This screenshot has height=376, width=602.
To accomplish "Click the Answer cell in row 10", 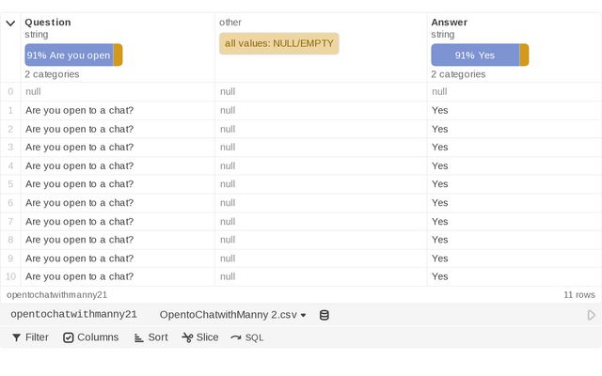I will click(x=440, y=276).
